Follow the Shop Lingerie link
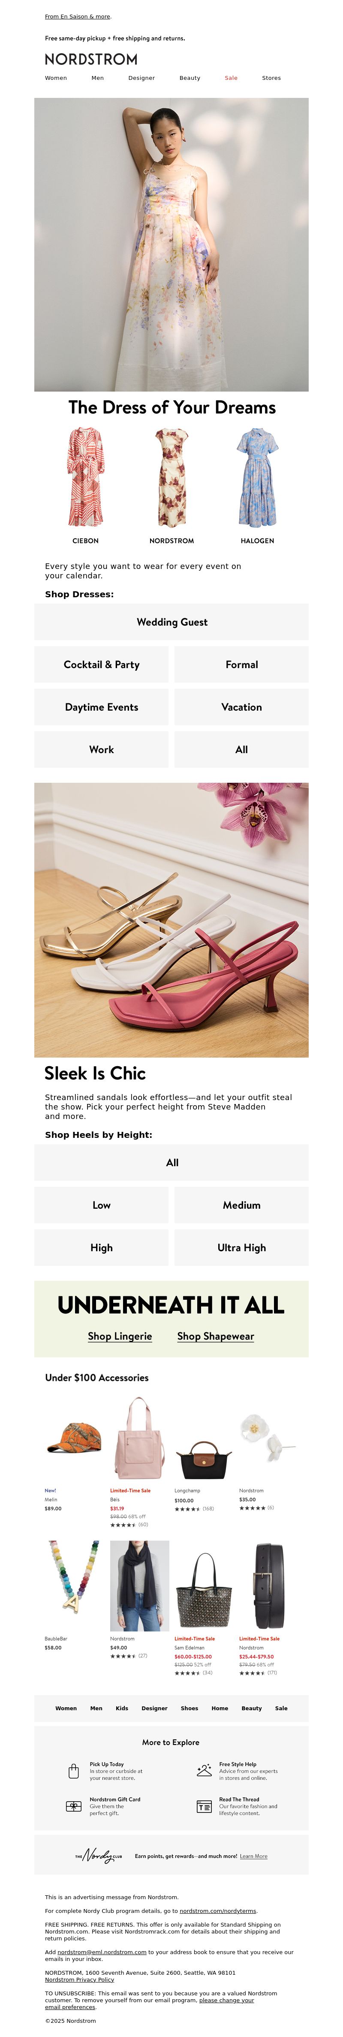The image size is (343, 2037). pyautogui.click(x=120, y=1336)
